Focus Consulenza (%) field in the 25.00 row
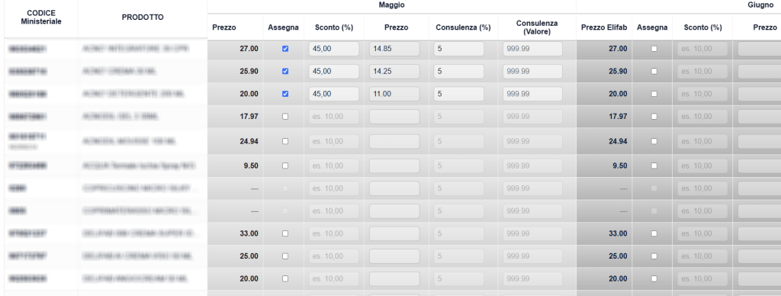 (458, 256)
